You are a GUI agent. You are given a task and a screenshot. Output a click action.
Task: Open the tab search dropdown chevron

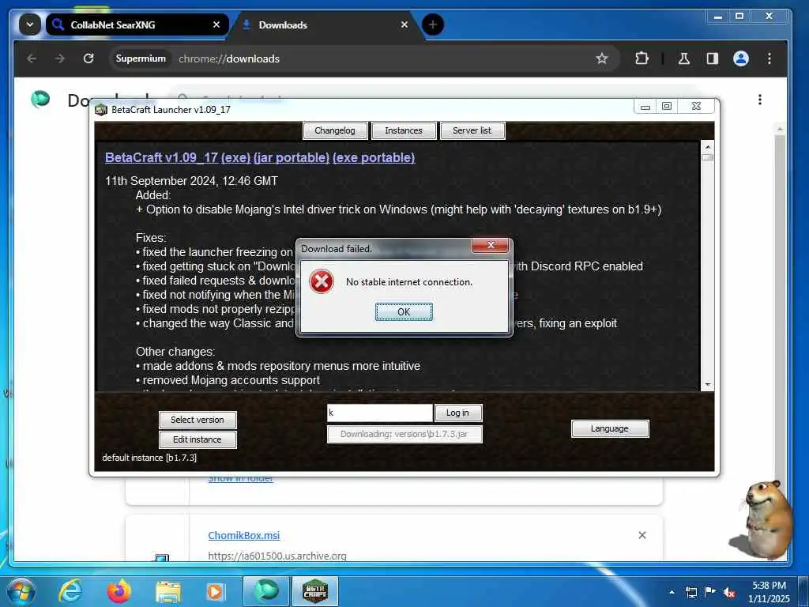tap(30, 25)
